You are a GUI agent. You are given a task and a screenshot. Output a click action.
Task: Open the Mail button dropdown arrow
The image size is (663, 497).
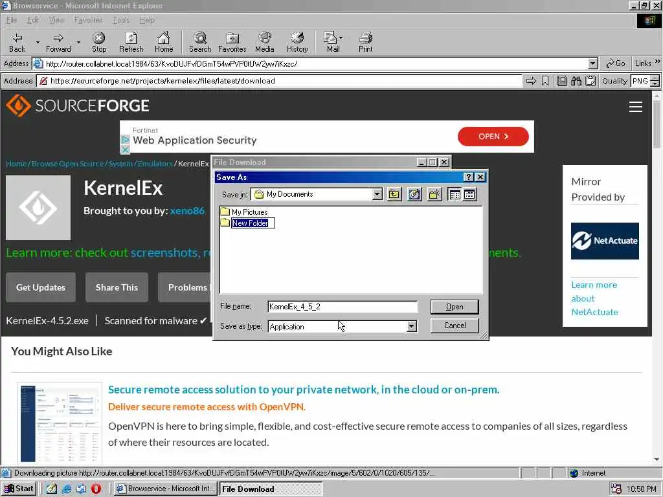pyautogui.click(x=341, y=38)
